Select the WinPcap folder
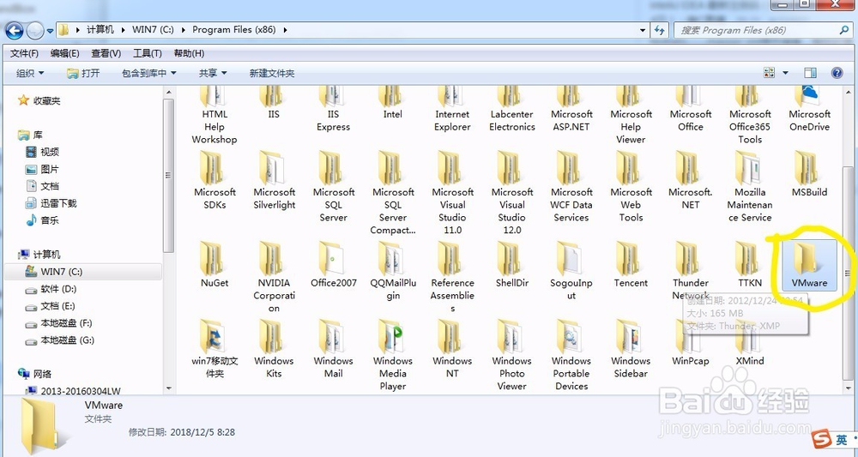Screen dimensions: 858x457 coord(690,344)
